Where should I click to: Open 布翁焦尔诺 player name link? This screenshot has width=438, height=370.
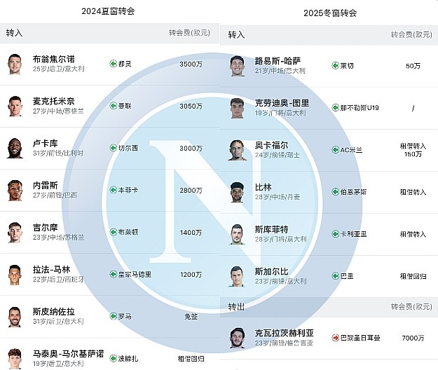[x=53, y=60]
